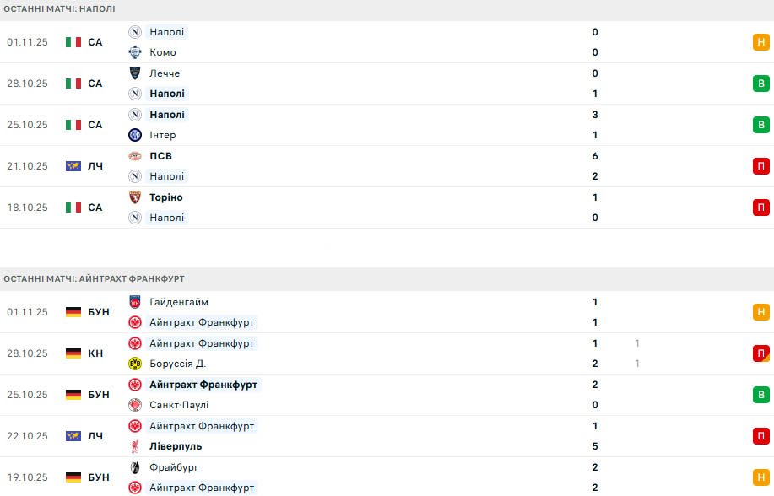Click the ЛЧ league label on 21.10.25

[95, 166]
